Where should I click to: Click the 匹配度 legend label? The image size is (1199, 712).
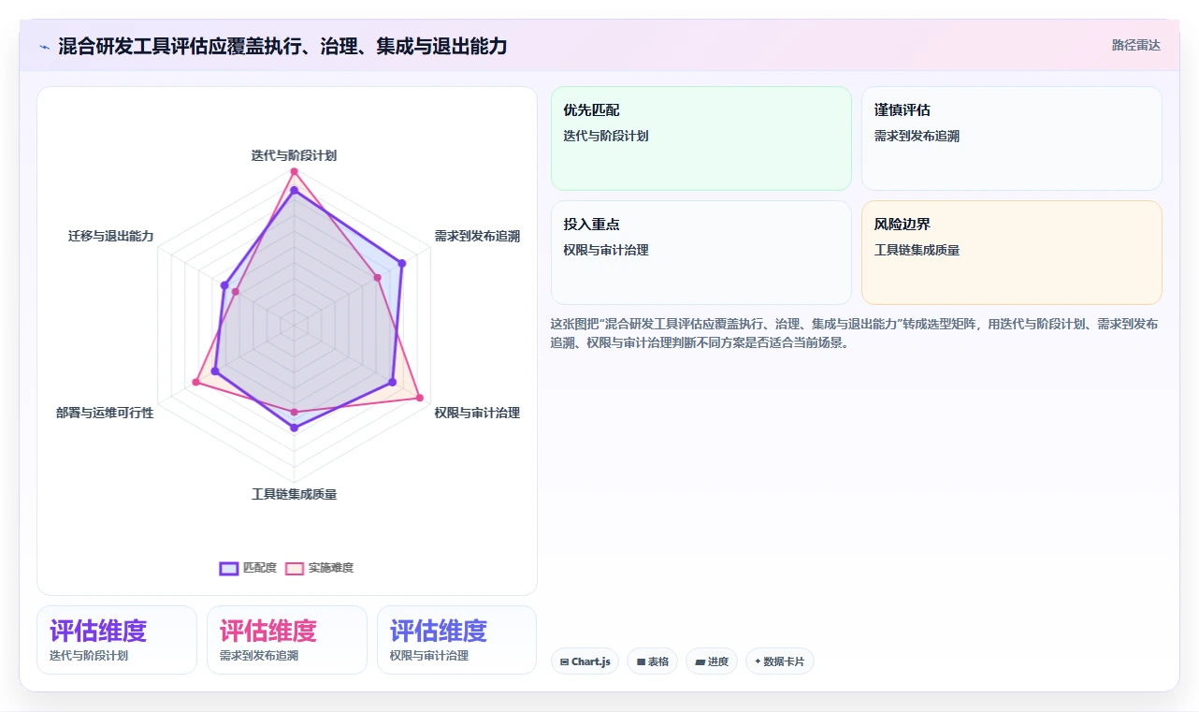260,568
